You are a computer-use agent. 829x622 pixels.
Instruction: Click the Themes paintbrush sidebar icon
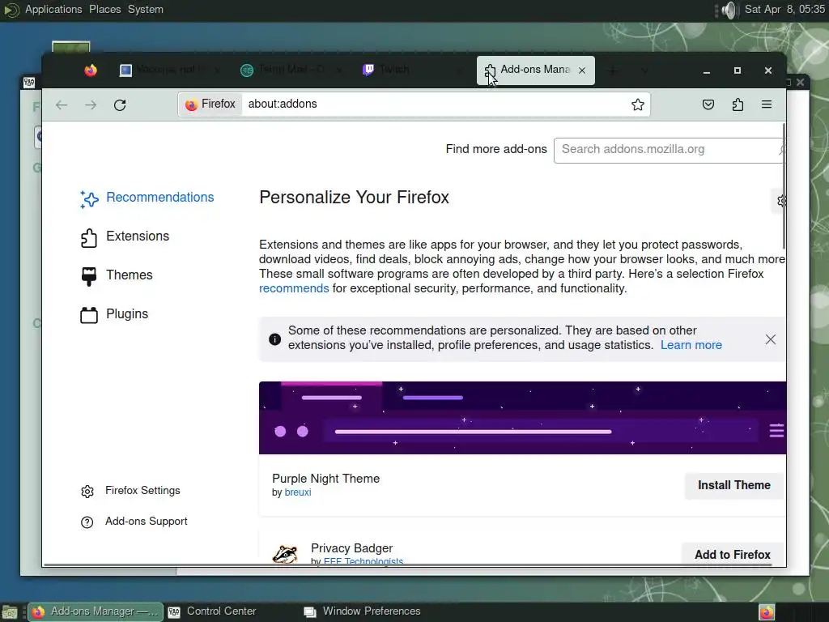tap(89, 277)
